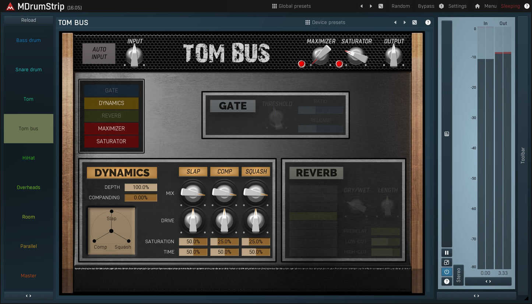Switch to the Overheads section
This screenshot has height=304, width=532.
pyautogui.click(x=28, y=187)
